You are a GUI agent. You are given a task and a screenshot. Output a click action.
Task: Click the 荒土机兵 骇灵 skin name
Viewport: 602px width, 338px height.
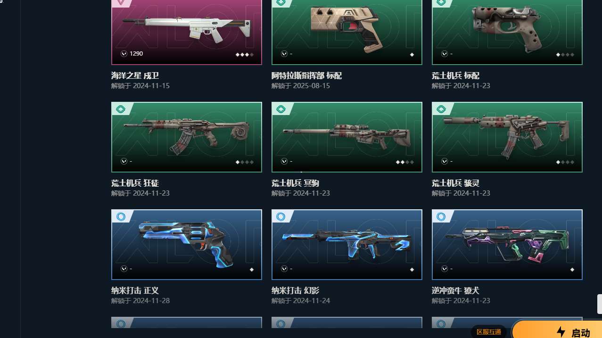point(455,183)
